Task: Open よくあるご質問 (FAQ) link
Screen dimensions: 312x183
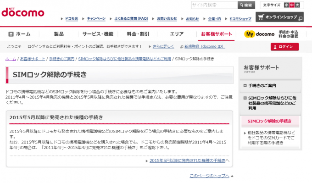Action: (x=131, y=19)
